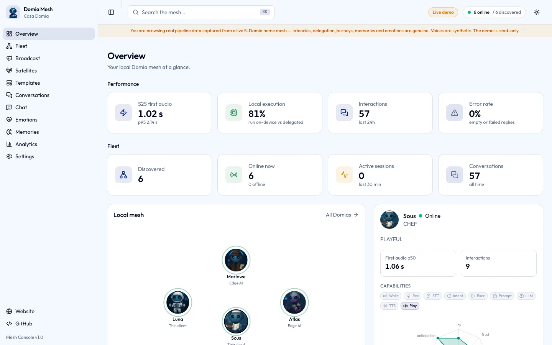
Task: Click the Discovered network icon
Action: click(123, 175)
